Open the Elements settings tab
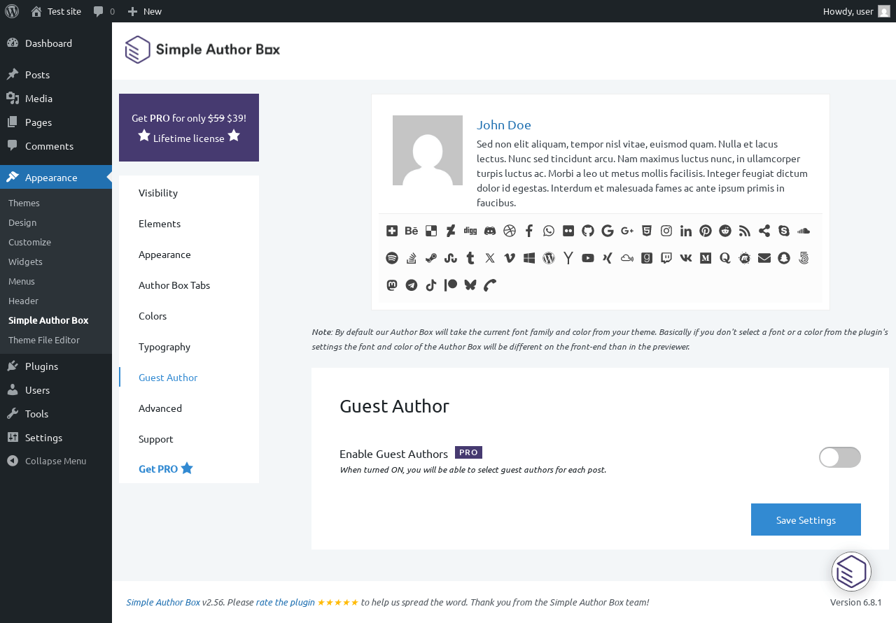Image resolution: width=896 pixels, height=623 pixels. pyautogui.click(x=189, y=223)
